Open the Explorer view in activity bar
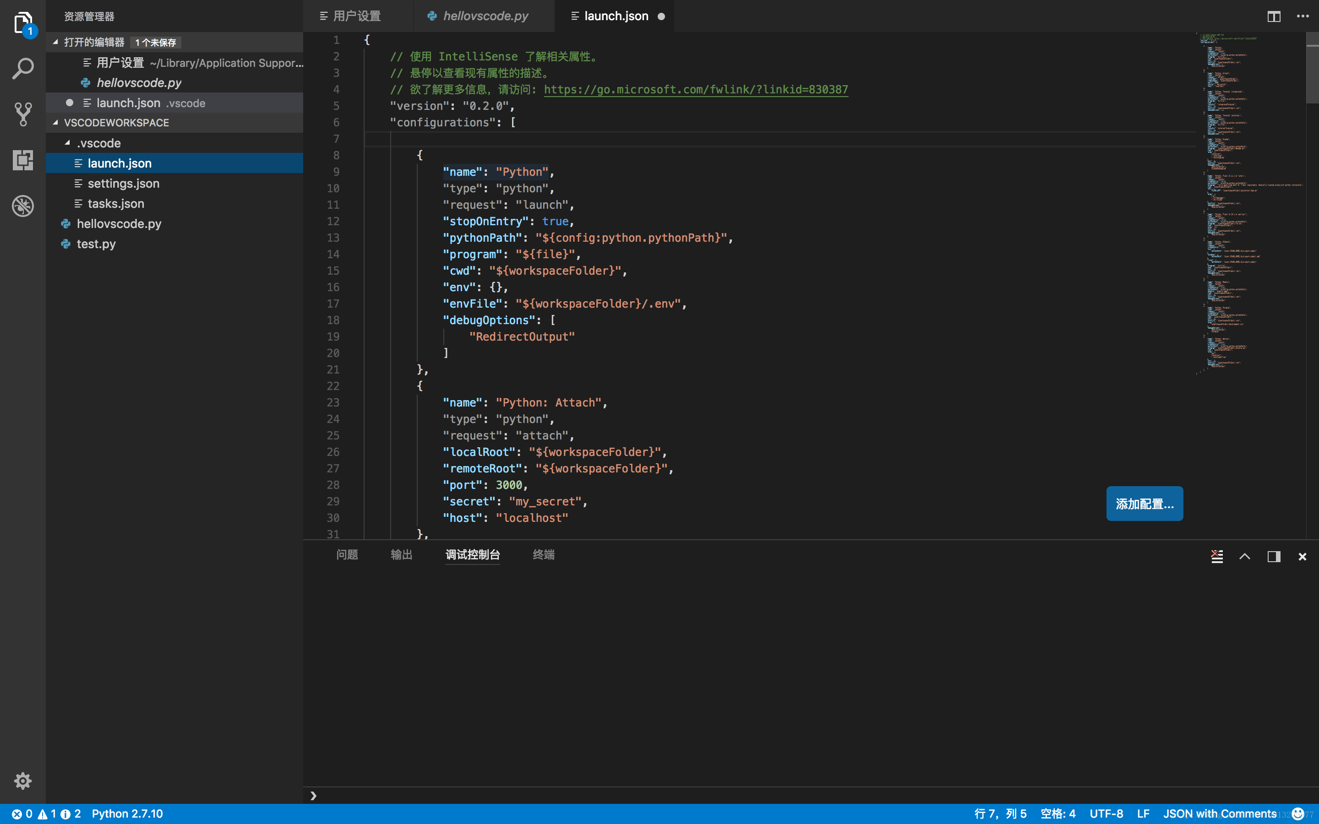The height and width of the screenshot is (824, 1319). pos(23,23)
